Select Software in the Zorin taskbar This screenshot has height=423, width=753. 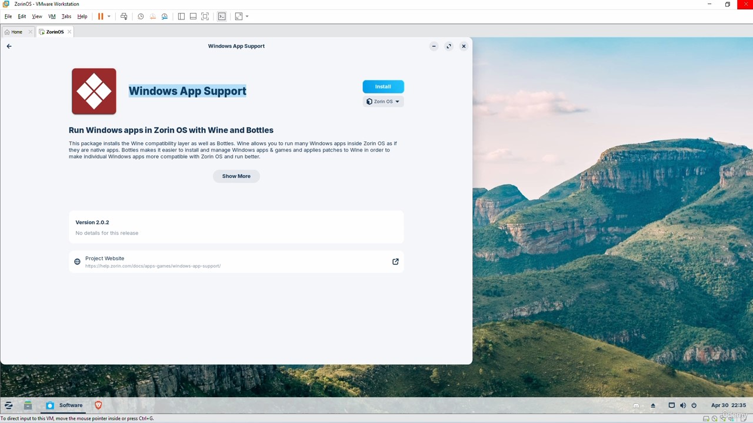pyautogui.click(x=65, y=405)
